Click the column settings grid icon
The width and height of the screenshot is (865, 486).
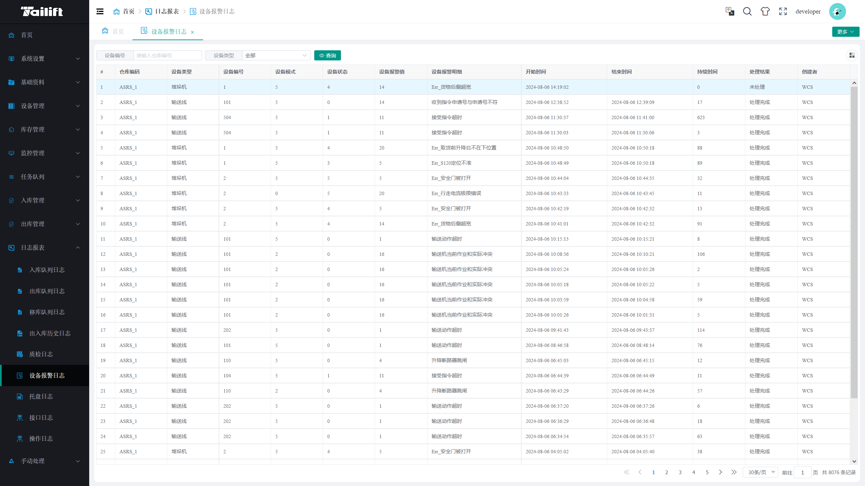click(852, 55)
